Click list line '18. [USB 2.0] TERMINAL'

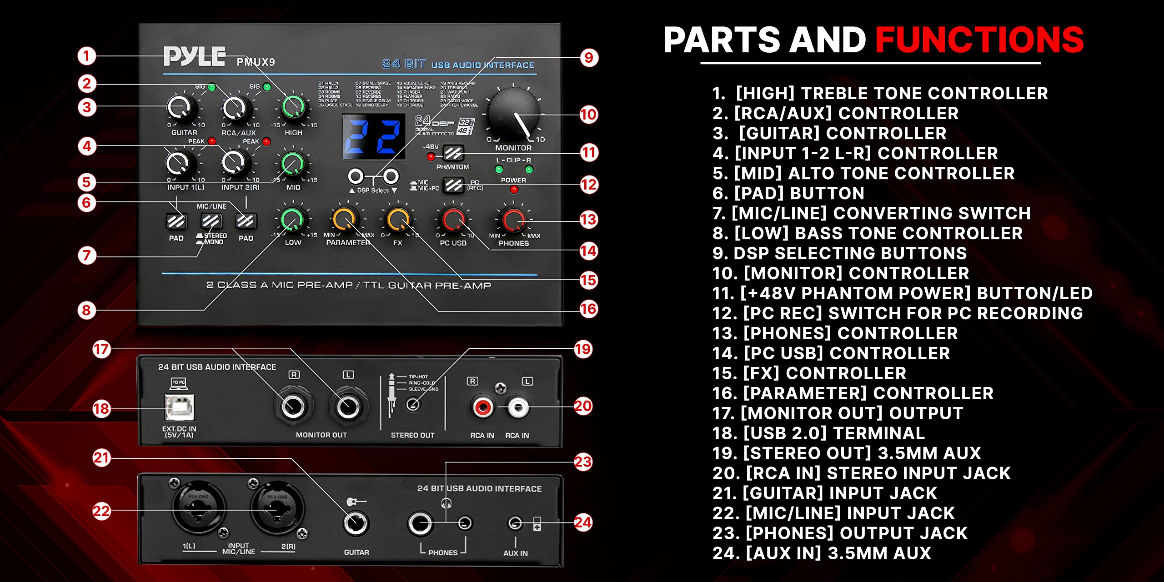point(818,433)
